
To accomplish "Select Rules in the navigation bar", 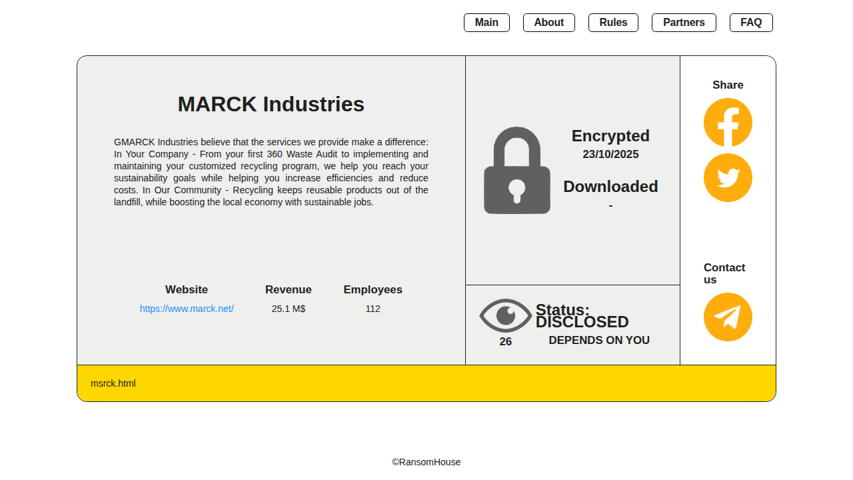I will point(613,23).
